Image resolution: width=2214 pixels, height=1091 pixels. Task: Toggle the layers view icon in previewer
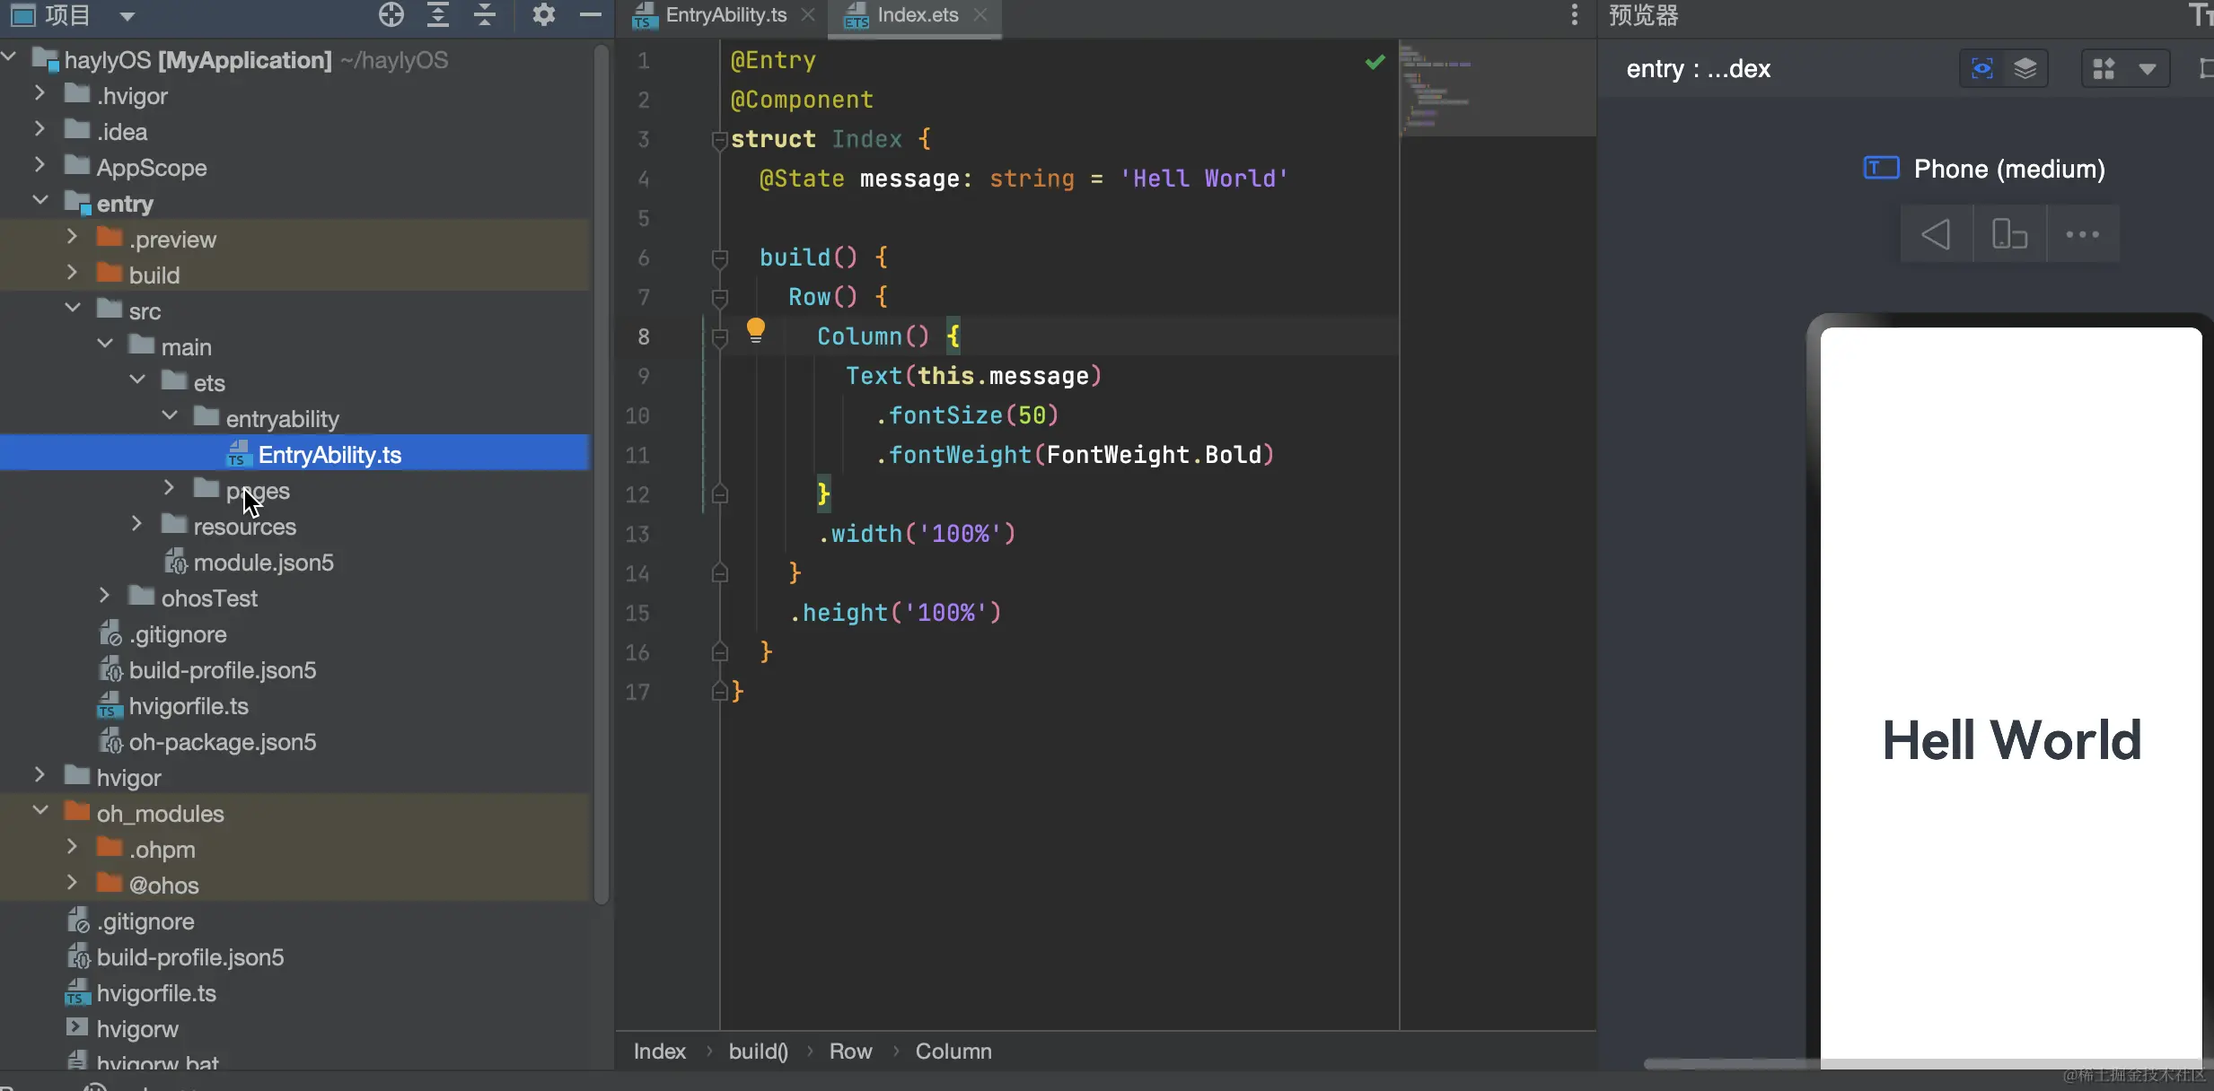2025,69
